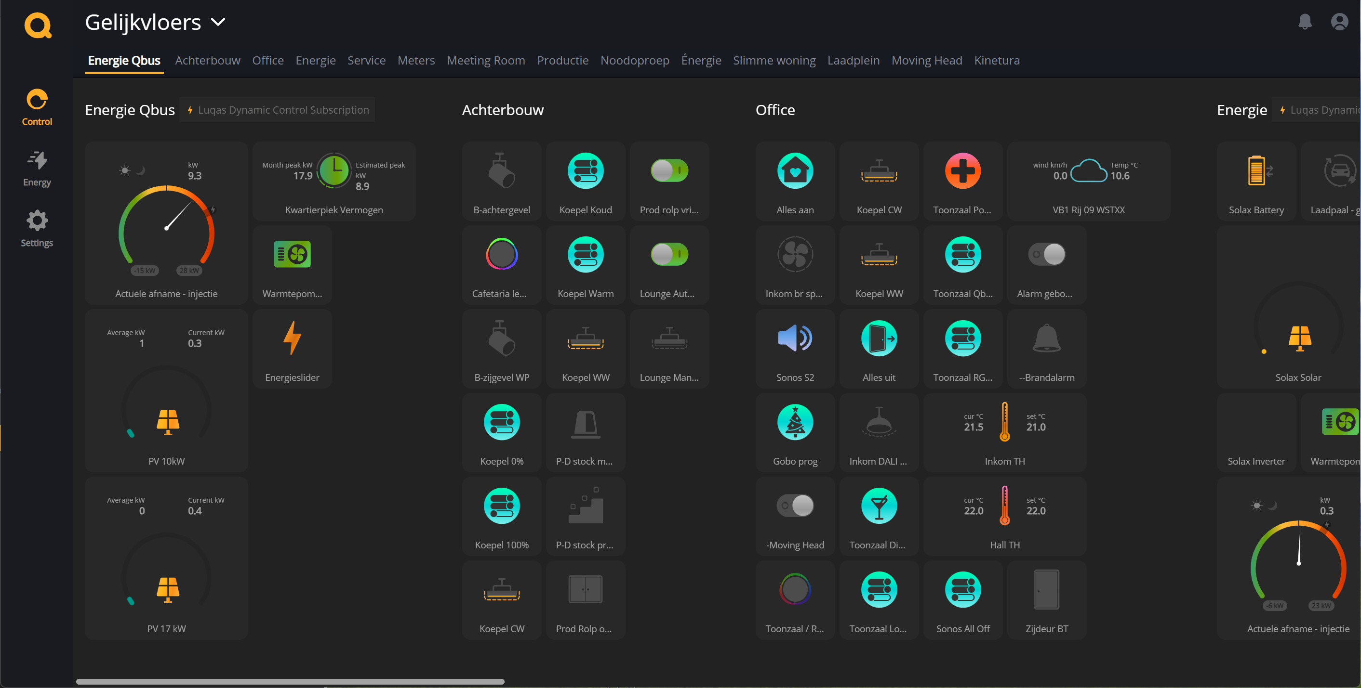Toggle the -Moving Head switch

pyautogui.click(x=795, y=506)
